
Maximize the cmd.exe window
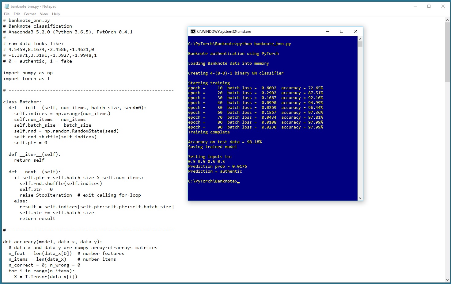click(342, 31)
